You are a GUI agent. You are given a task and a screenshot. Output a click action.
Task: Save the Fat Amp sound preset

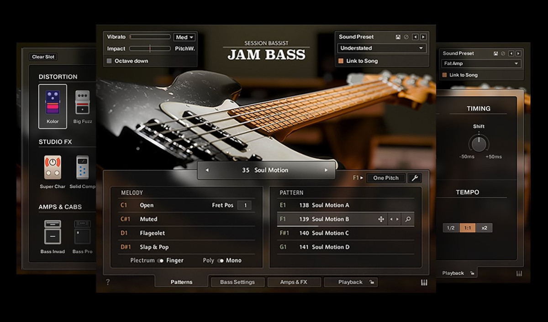click(x=495, y=53)
